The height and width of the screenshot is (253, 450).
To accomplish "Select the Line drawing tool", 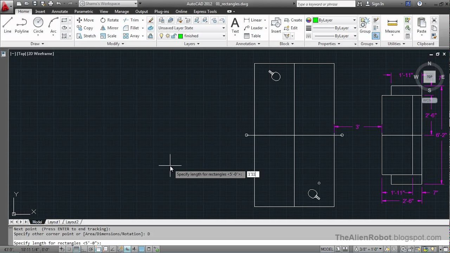I will click(7, 25).
